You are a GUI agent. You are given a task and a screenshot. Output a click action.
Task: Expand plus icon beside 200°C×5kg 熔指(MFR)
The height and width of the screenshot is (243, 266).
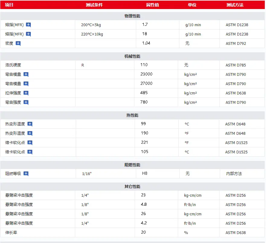tap(28, 25)
